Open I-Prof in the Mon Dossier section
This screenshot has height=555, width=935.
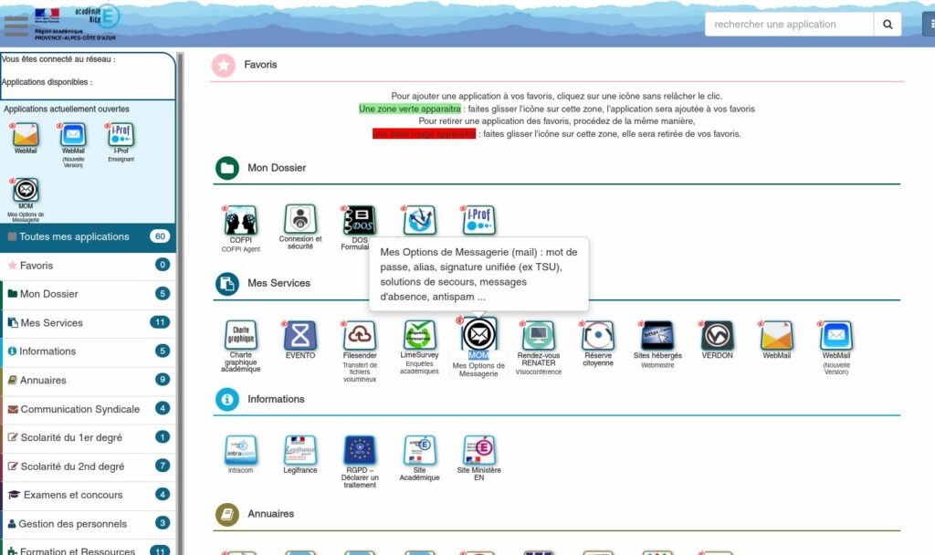(x=478, y=220)
